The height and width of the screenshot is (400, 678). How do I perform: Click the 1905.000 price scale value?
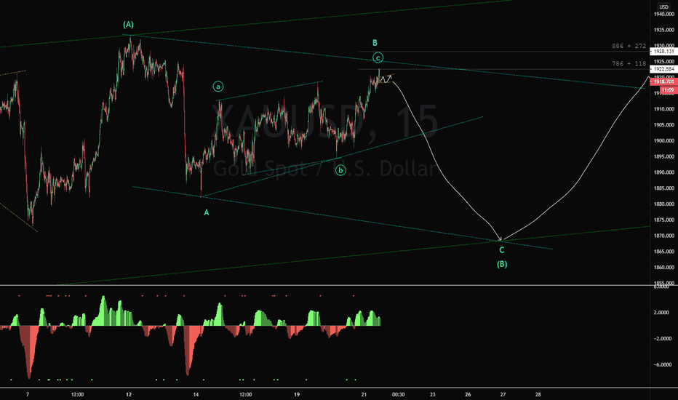click(663, 125)
